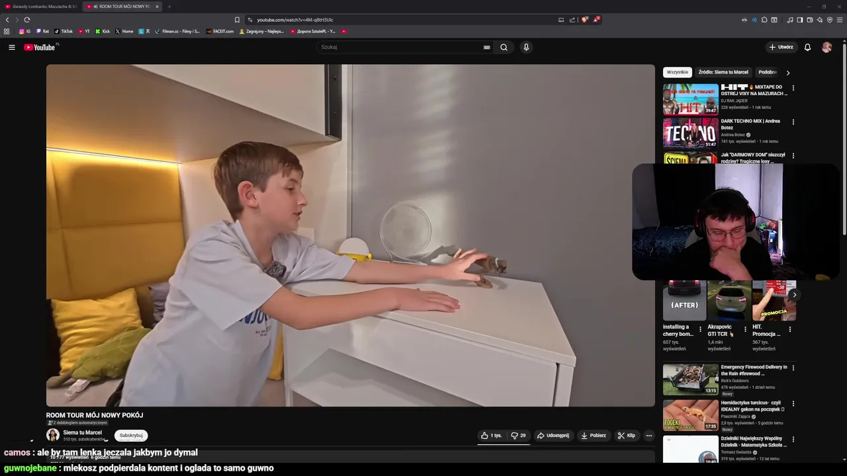Screen dimensions: 847x476
Task: Open options for Hemidactylus turcicus video
Action: click(x=793, y=404)
